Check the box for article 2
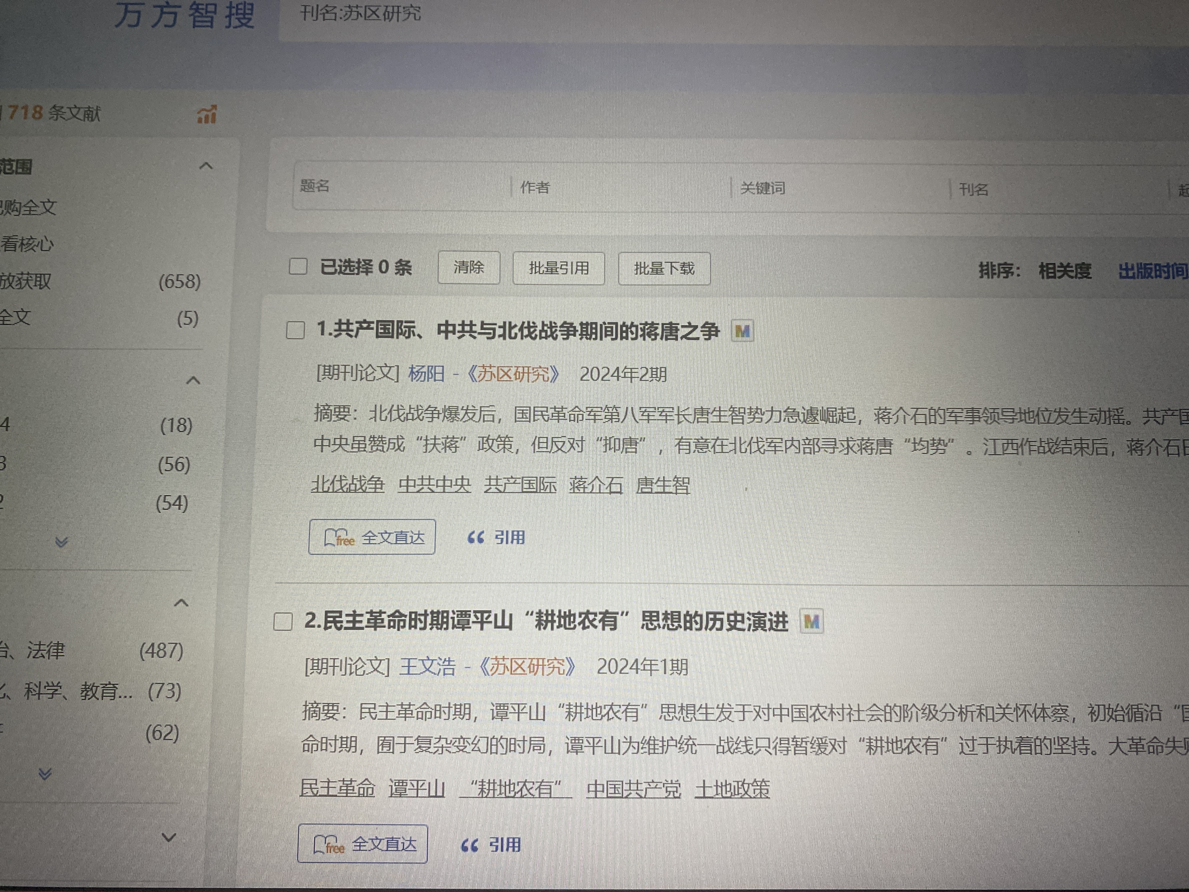 [x=283, y=622]
